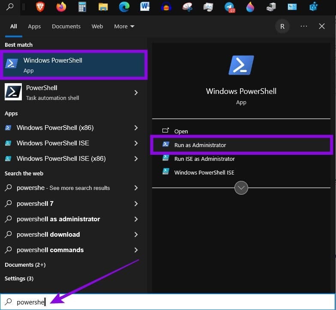Open the three-dots options menu
336x310 pixels.
pyautogui.click(x=303, y=26)
